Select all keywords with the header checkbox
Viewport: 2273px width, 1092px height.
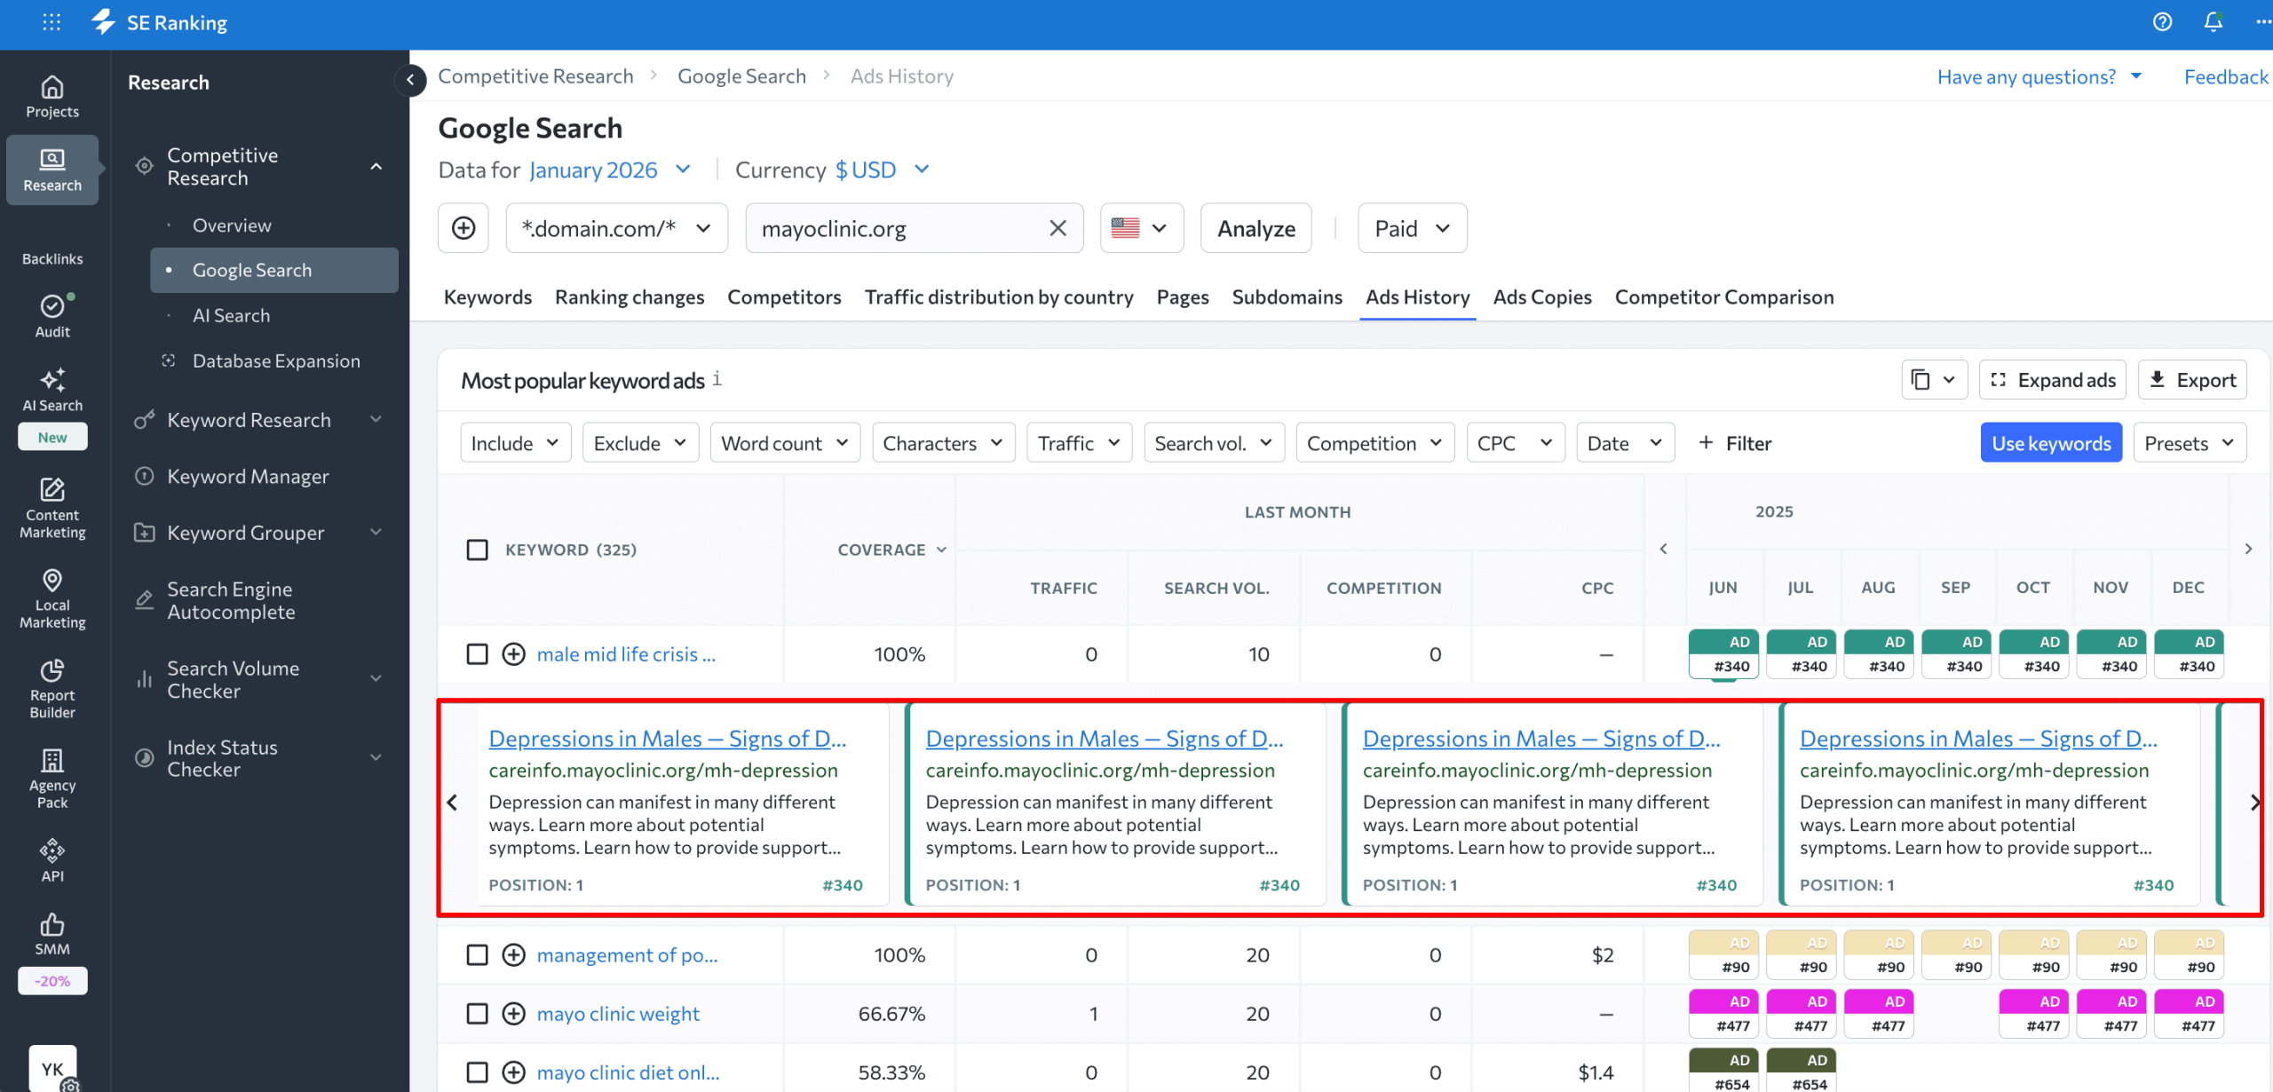(478, 550)
